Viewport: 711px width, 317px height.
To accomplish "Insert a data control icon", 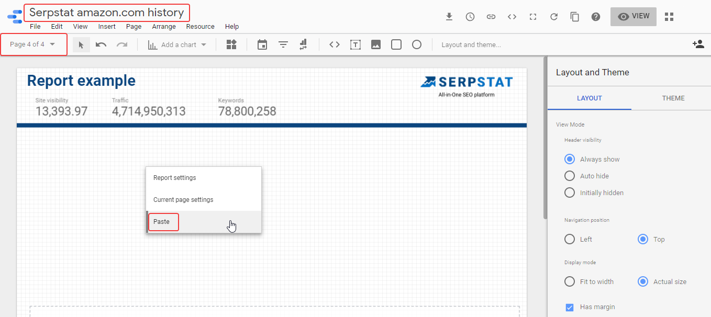I will click(303, 44).
